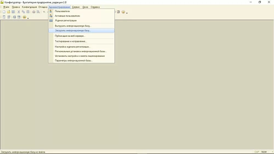This screenshot has width=274, height=154.
Task: Select Установить настройки клиента лицензирования
Action: [x=81, y=56]
